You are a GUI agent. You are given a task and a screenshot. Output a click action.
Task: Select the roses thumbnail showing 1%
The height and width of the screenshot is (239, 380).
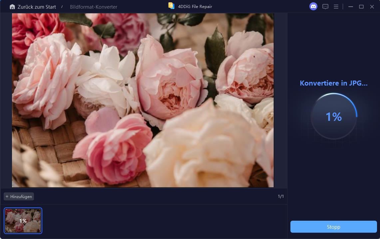23,221
